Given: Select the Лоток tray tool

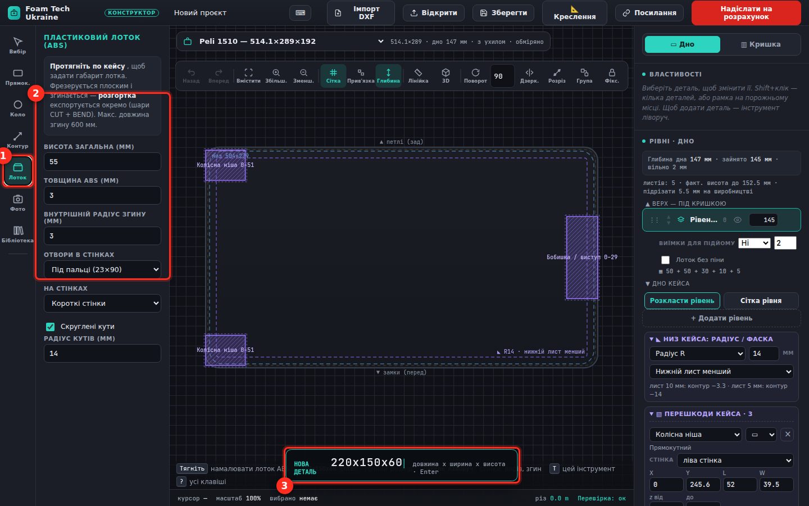Looking at the screenshot, I should pyautogui.click(x=17, y=171).
